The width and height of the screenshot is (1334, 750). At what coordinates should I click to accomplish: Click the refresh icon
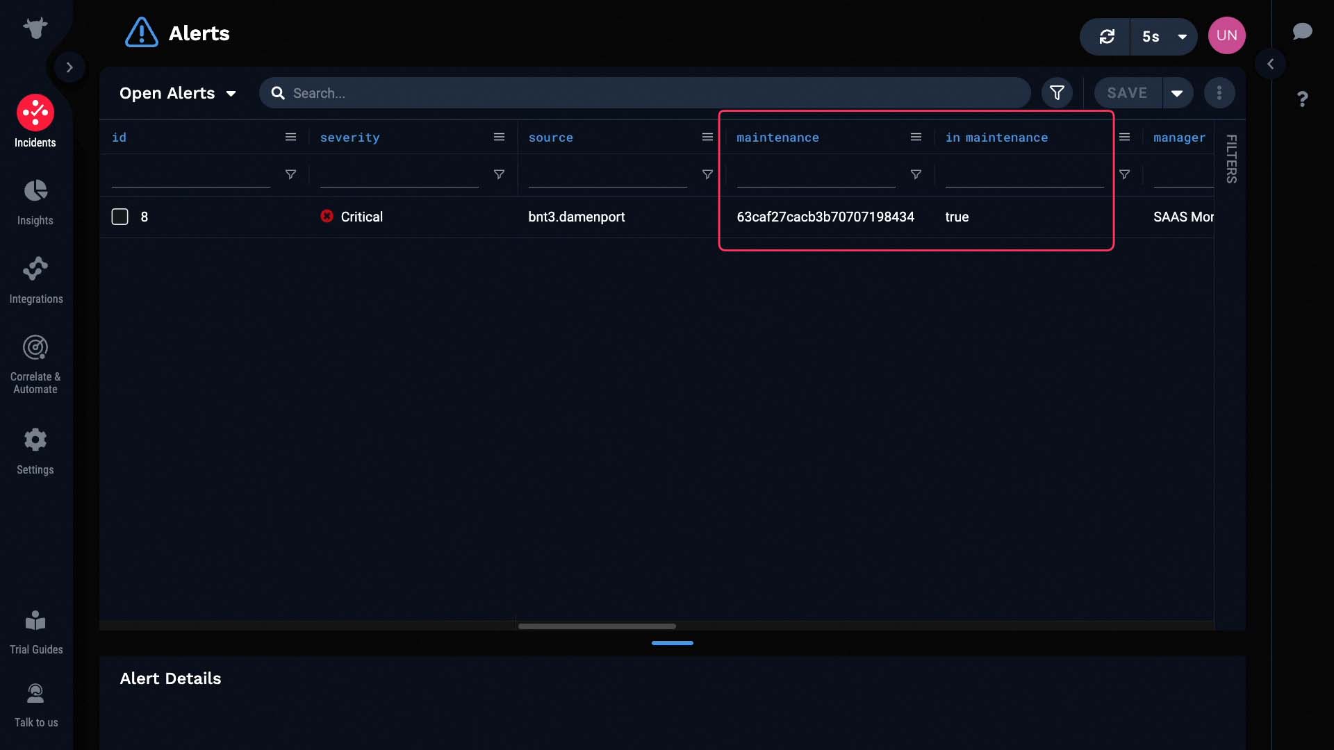tap(1106, 35)
